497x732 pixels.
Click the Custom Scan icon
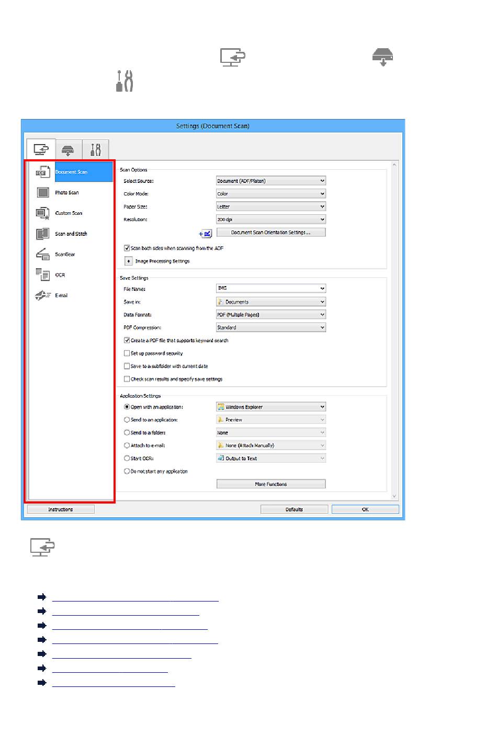point(43,213)
